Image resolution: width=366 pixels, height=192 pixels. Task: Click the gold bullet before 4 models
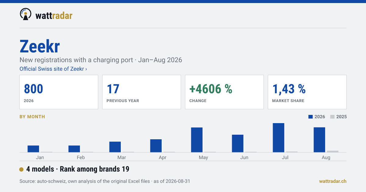pos(21,169)
